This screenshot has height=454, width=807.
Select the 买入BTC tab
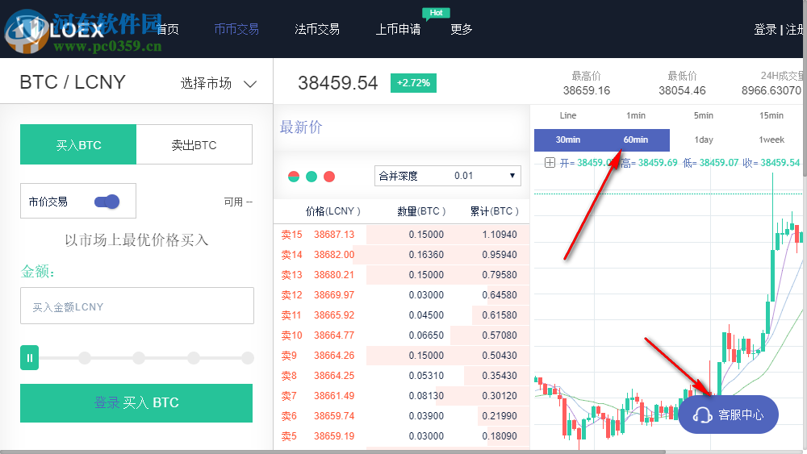point(78,144)
